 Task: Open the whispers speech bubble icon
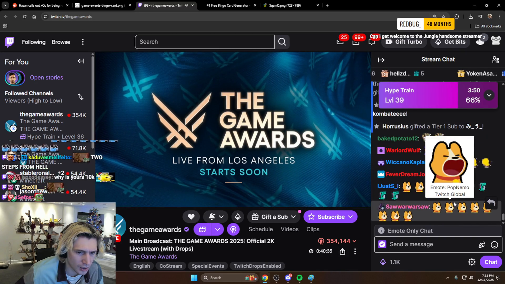(371, 42)
